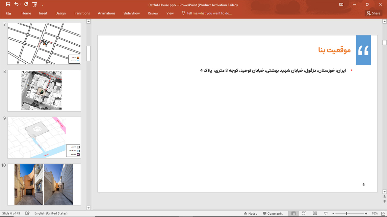Screen dimensions: 387x217
Task: Click the Save icon in quick access toolbar
Action: (x=8, y=5)
